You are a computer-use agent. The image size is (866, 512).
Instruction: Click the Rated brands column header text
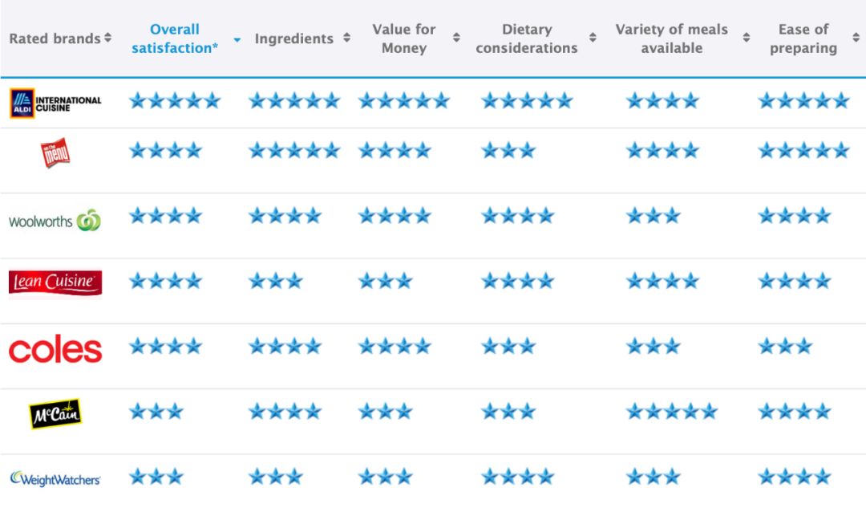55,39
